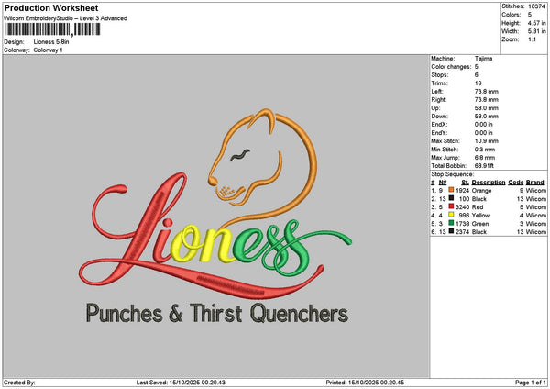
Task: Click the 'Green' description in row 5
Action: pyautogui.click(x=480, y=224)
